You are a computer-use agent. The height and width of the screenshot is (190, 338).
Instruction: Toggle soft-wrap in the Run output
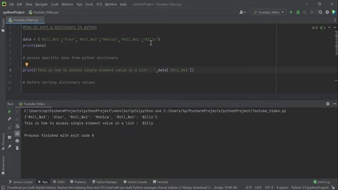pos(17,127)
